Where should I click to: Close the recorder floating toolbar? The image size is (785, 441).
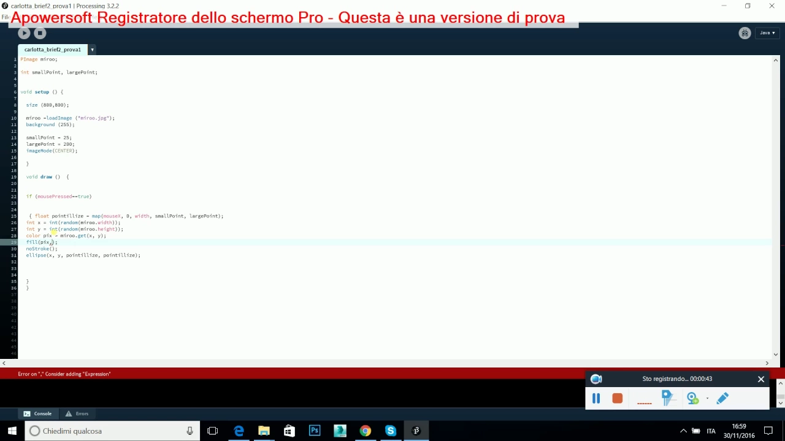click(761, 379)
